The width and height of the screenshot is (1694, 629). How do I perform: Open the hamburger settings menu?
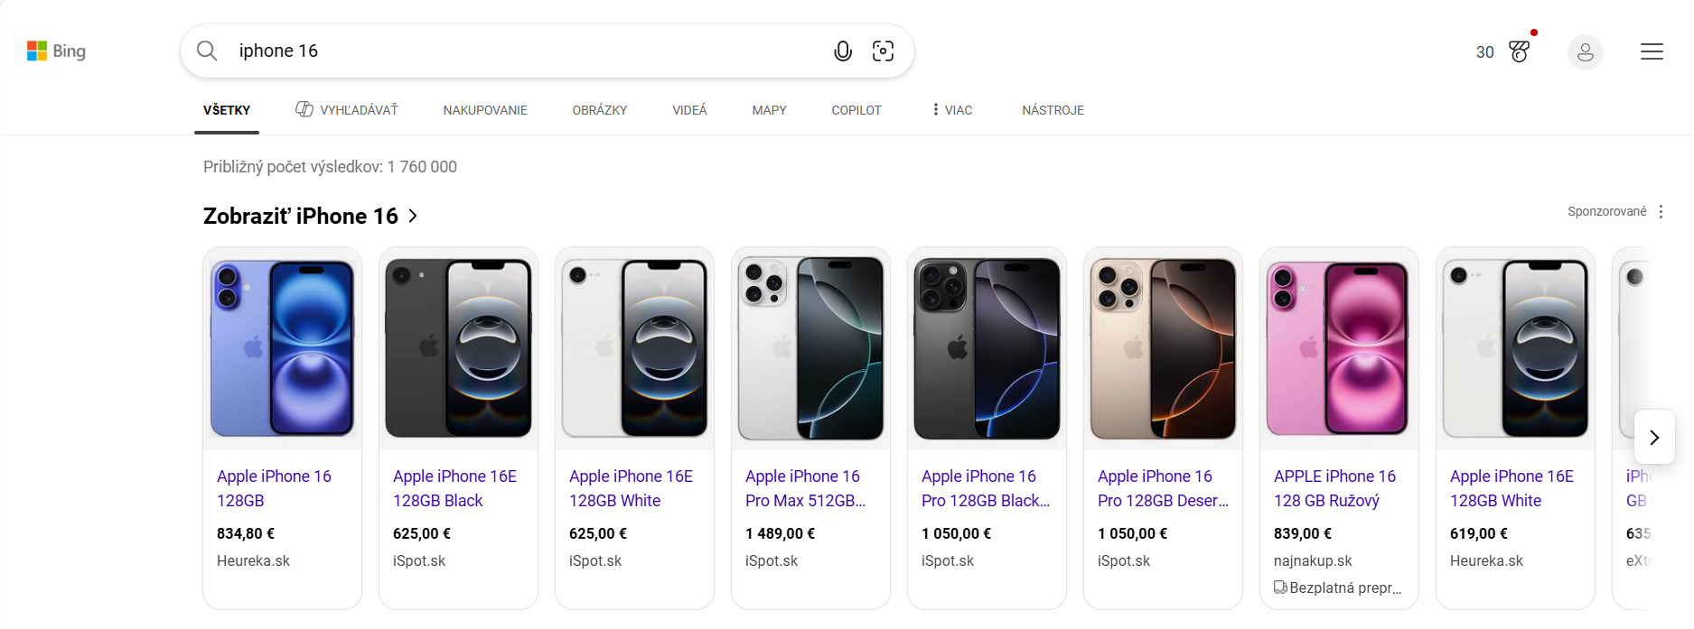pos(1652,51)
